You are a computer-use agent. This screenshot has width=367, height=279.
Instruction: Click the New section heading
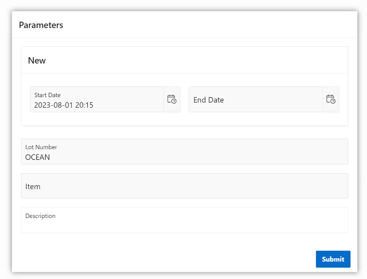[x=37, y=60]
